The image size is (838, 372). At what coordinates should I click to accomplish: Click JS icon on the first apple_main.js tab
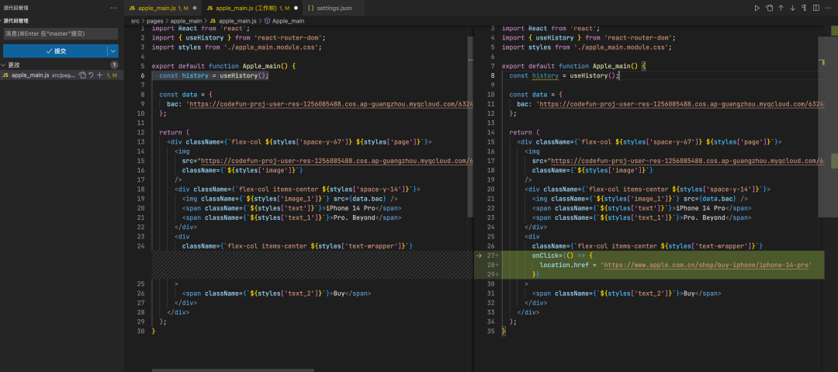132,8
